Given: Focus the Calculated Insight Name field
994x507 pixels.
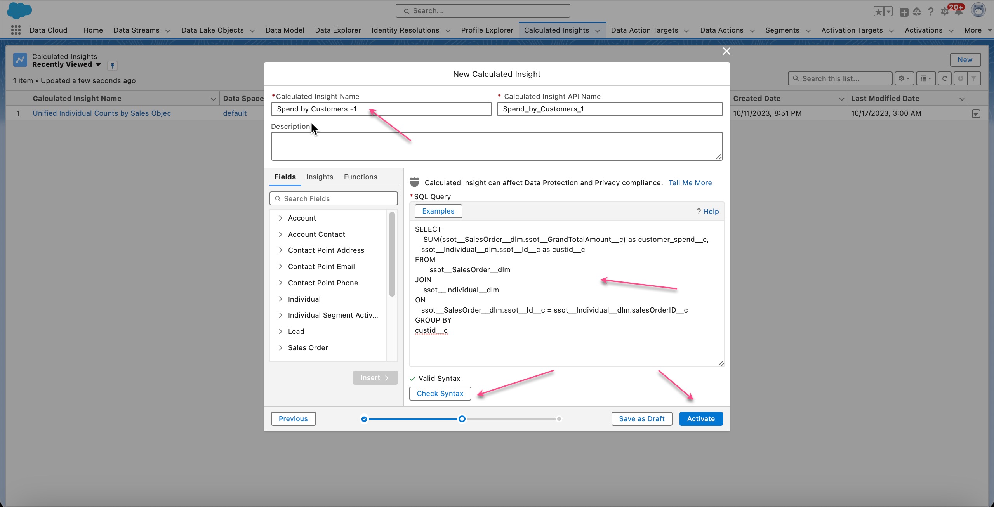Looking at the screenshot, I should pos(381,109).
